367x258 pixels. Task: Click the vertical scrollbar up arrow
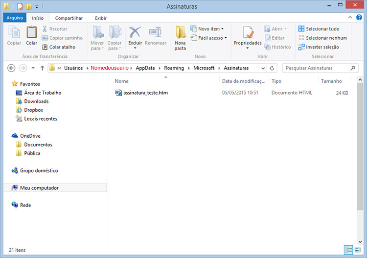[x=360, y=80]
